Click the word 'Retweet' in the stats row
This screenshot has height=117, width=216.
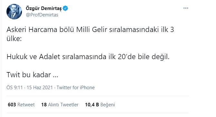point(26,105)
